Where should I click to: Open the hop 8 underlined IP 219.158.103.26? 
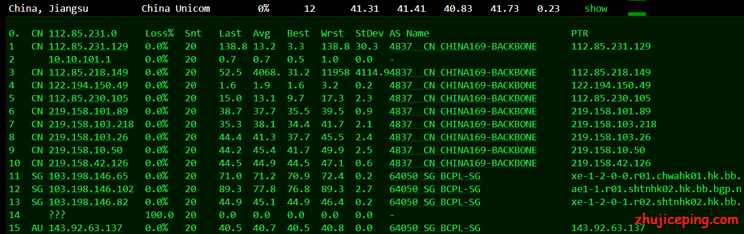[x=89, y=137]
